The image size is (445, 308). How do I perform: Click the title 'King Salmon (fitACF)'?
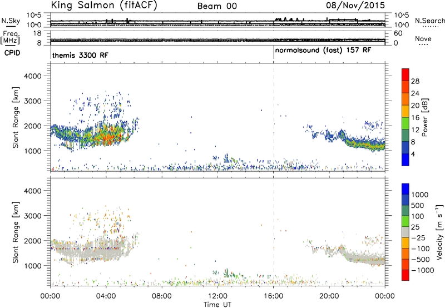point(104,5)
